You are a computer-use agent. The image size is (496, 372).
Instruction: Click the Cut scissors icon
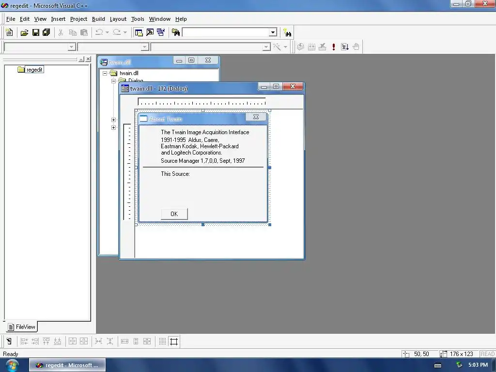(x=61, y=32)
